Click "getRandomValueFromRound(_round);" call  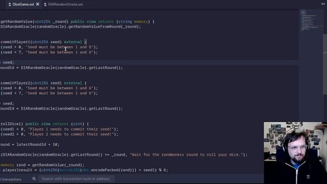point(104,27)
